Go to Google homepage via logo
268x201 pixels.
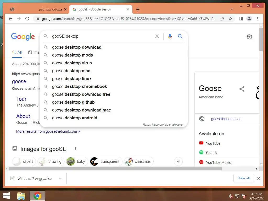point(23,37)
